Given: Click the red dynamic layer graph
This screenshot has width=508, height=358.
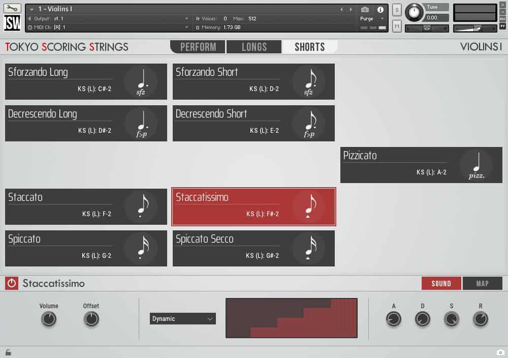Looking at the screenshot, I should click(x=292, y=318).
